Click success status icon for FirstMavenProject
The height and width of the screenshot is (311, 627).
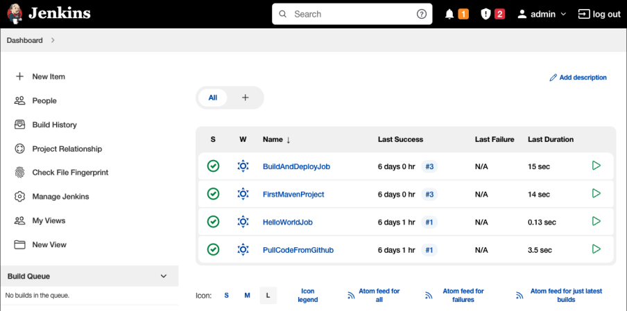pos(213,194)
